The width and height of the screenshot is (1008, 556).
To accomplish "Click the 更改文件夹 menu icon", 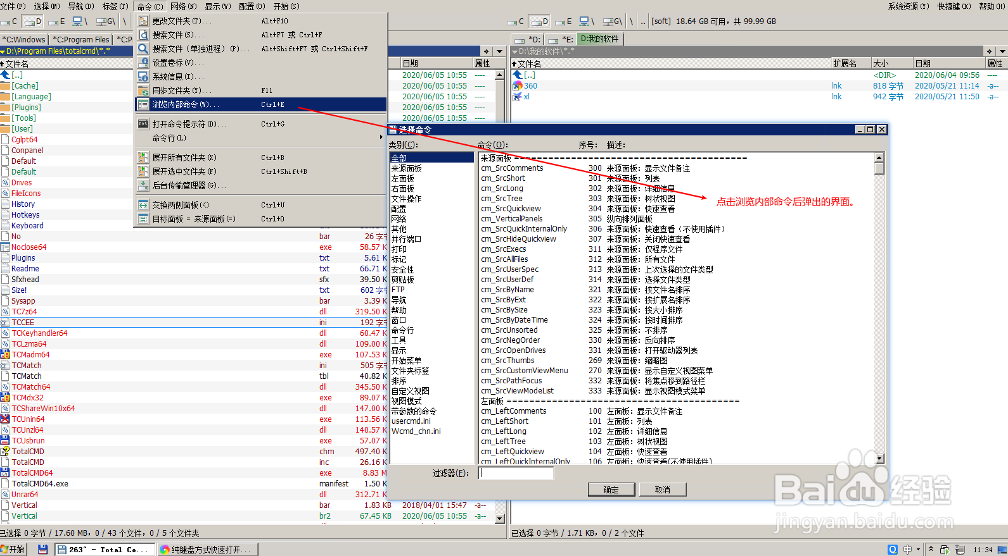I will [143, 21].
